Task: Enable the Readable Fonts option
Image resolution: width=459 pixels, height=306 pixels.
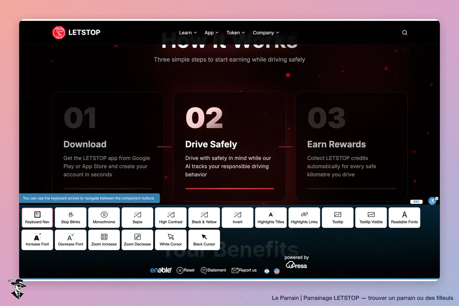Action: tap(405, 218)
